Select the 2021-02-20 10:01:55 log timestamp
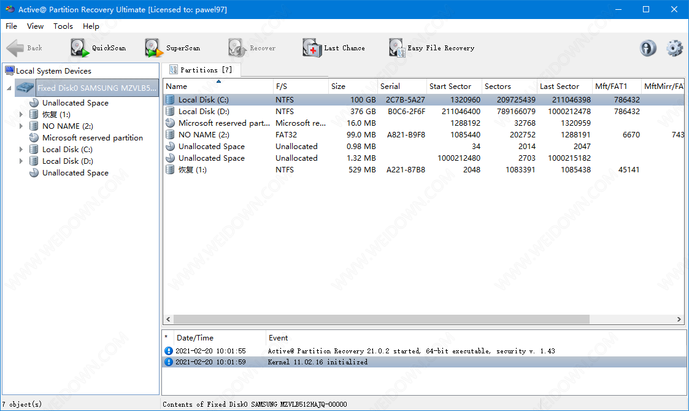The image size is (689, 411). pos(210,351)
